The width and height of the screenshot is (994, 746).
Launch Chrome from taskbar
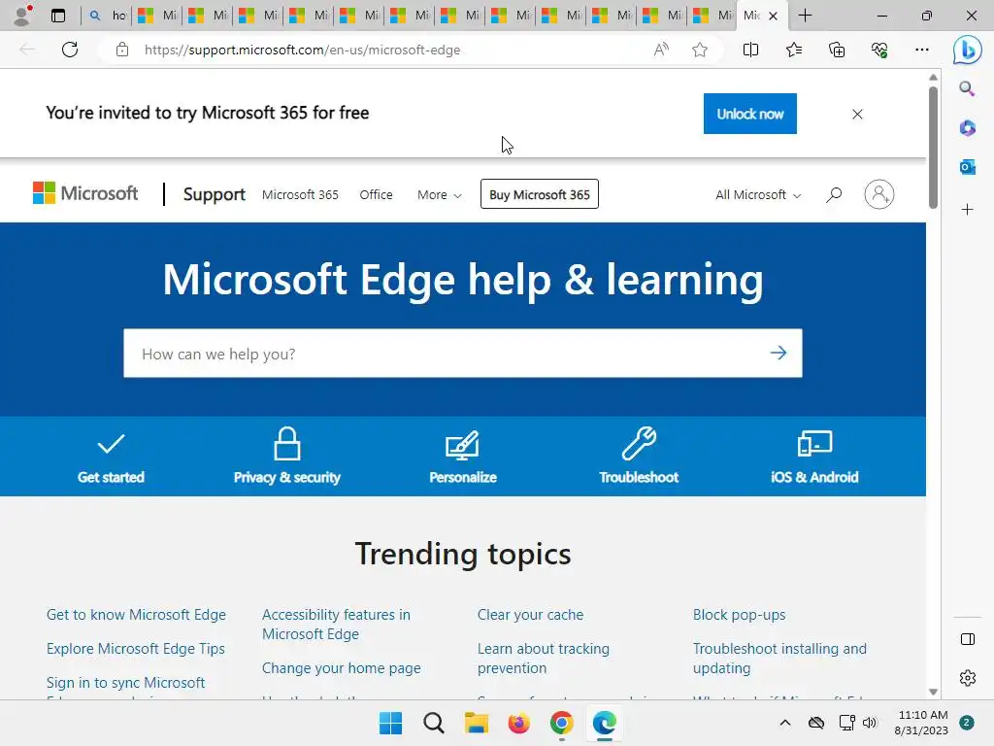(562, 723)
